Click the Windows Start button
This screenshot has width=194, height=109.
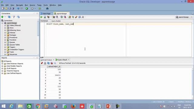pyautogui.click(x=3, y=106)
